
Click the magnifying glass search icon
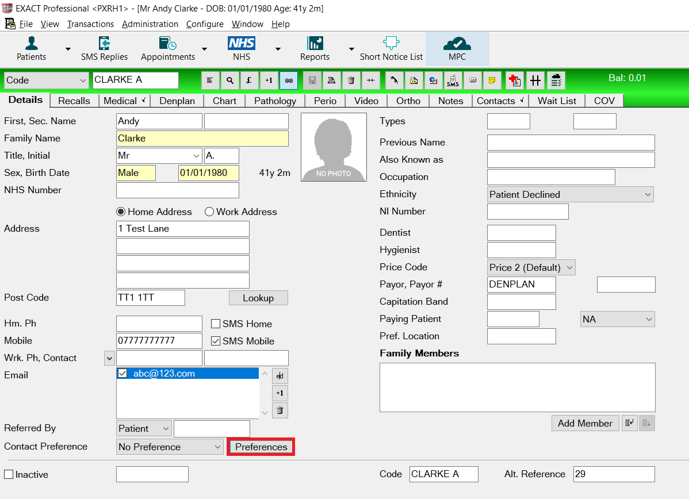230,80
